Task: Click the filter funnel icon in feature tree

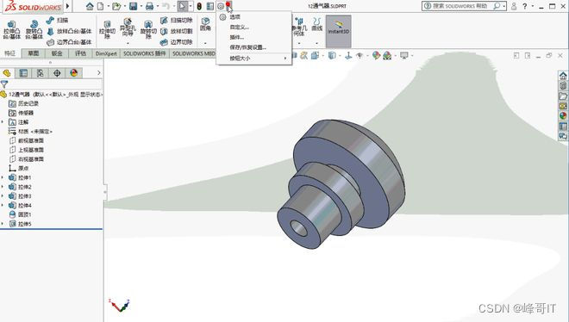Action: coord(4,84)
